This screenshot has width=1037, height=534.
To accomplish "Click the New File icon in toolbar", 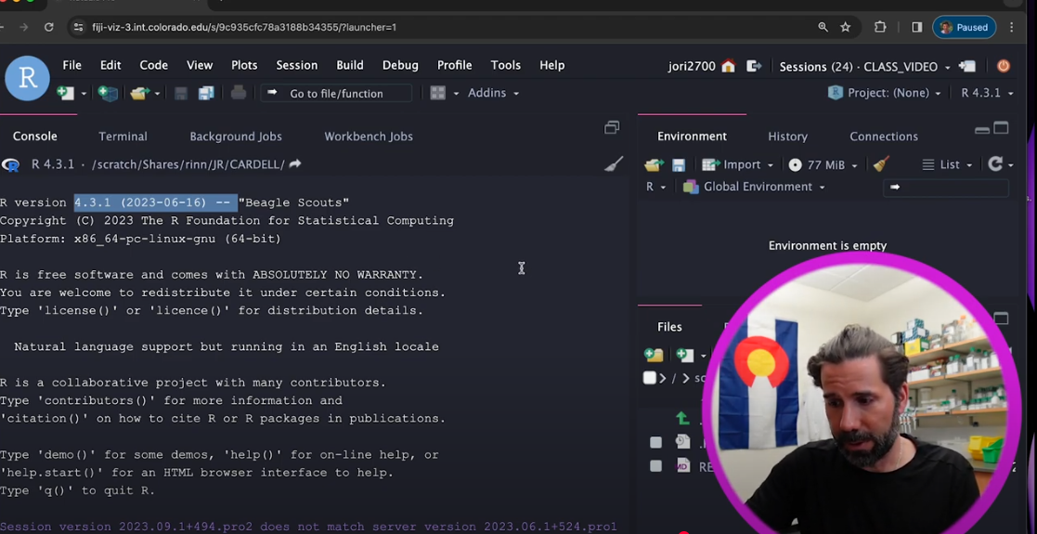I will coord(65,93).
